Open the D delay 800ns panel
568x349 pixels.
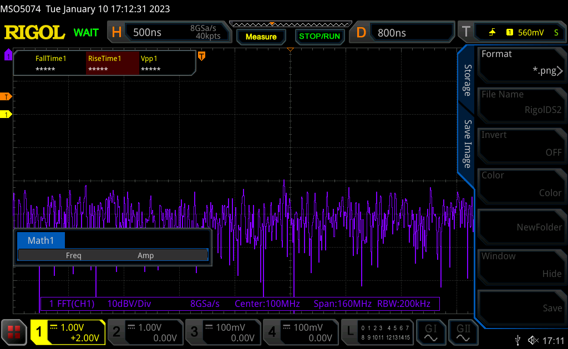(402, 33)
